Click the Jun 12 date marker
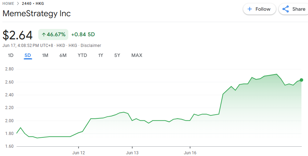This screenshot has width=308, height=156. (x=78, y=152)
